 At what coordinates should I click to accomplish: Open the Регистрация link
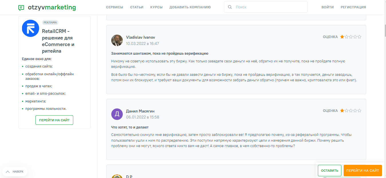click(353, 7)
